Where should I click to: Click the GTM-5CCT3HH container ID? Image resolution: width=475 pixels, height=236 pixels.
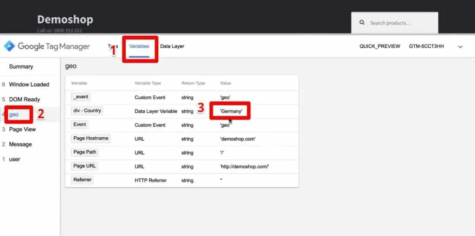click(x=427, y=46)
